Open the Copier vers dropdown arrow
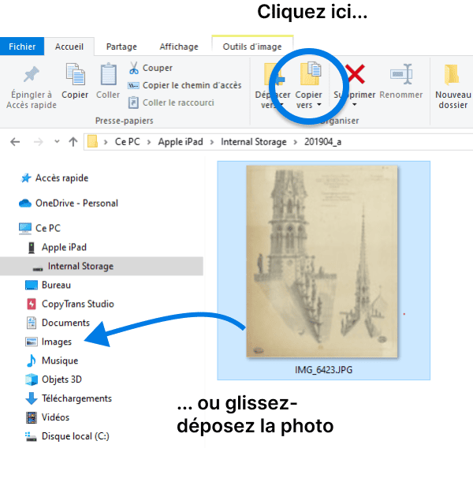The width and height of the screenshot is (473, 497). click(x=319, y=105)
